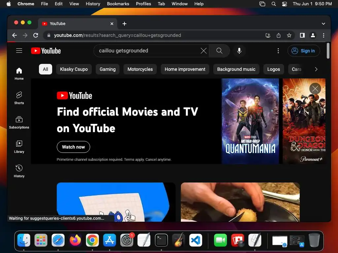Launch Safari from the Dock

[58, 240]
